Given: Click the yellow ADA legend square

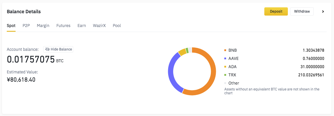Looking at the screenshot, I should click(226, 67).
